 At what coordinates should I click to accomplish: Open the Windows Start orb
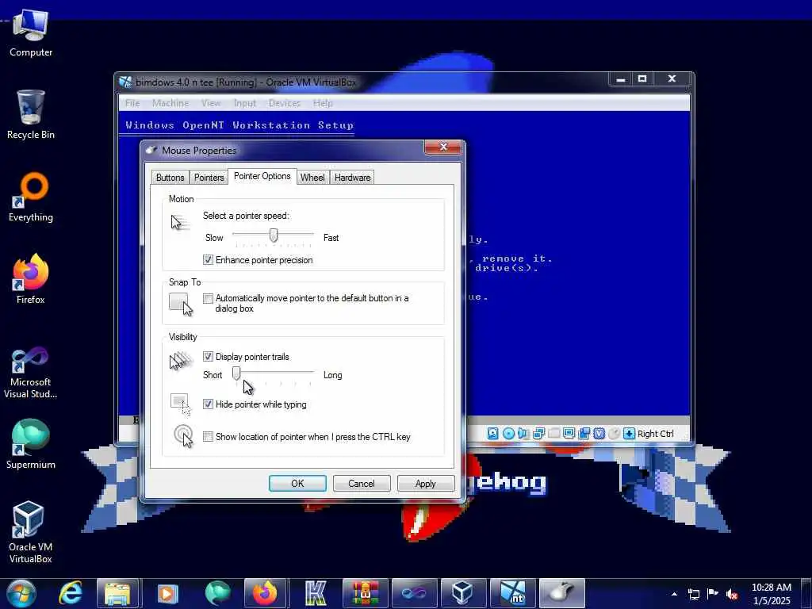(x=21, y=593)
